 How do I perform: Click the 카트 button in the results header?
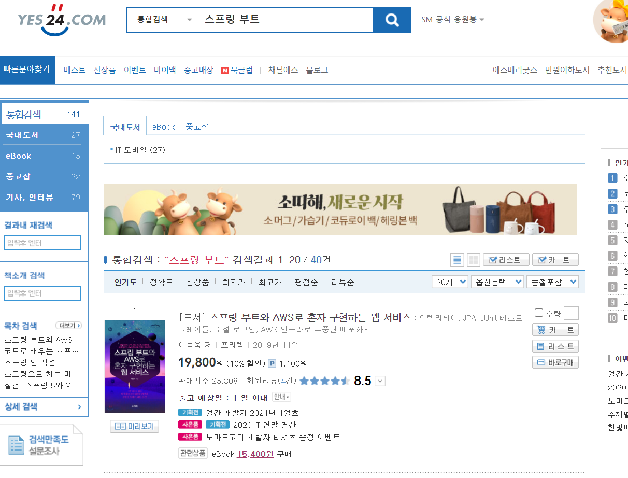(555, 260)
